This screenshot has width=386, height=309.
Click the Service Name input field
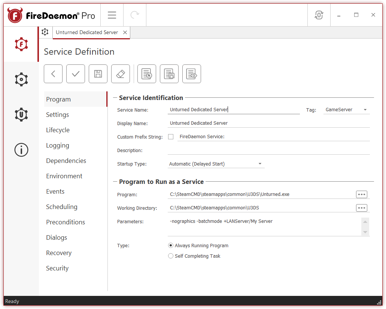click(x=234, y=110)
